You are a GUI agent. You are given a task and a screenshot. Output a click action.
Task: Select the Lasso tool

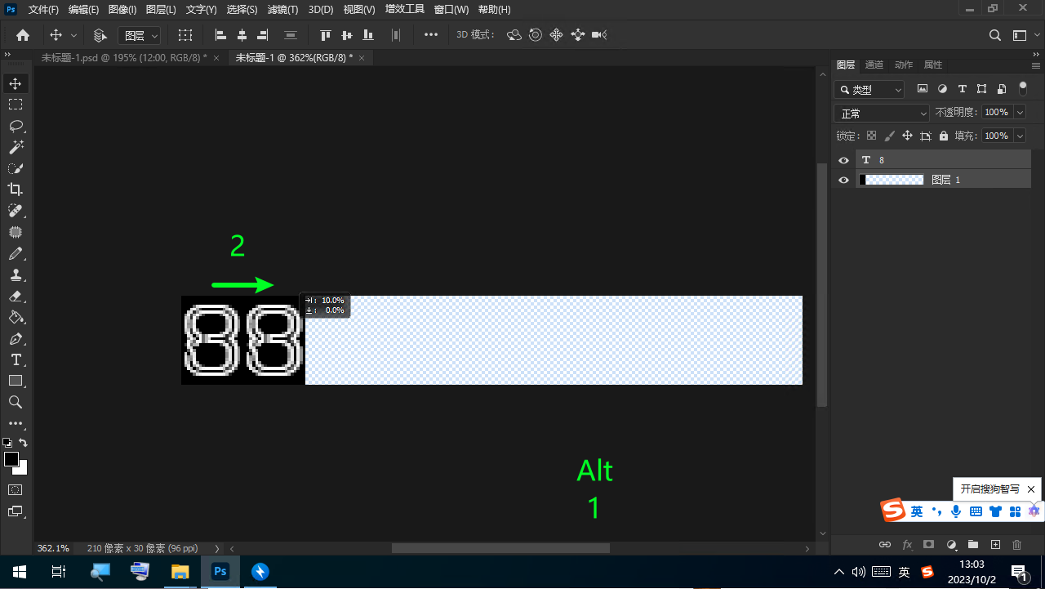pos(16,126)
